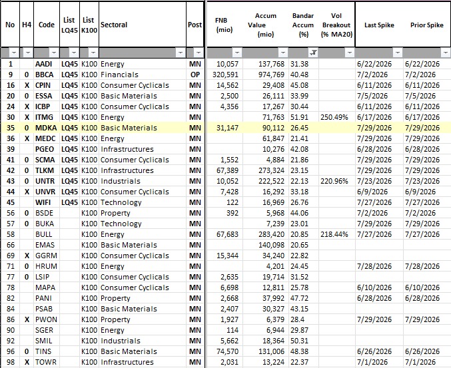
Task: Open the Post column filter dropdown
Action: [198, 53]
